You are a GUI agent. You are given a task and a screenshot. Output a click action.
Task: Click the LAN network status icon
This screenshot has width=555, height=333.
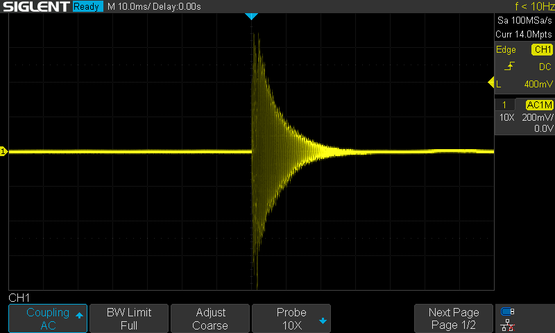click(x=508, y=325)
